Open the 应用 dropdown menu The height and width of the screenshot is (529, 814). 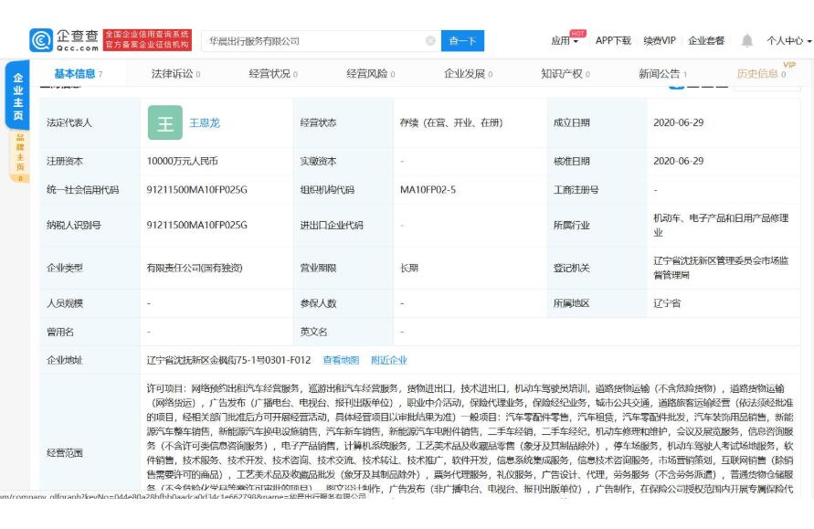(x=565, y=40)
